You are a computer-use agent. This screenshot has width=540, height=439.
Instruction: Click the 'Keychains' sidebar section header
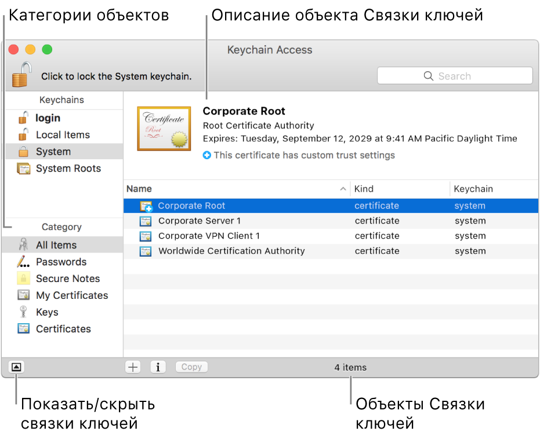click(x=61, y=100)
